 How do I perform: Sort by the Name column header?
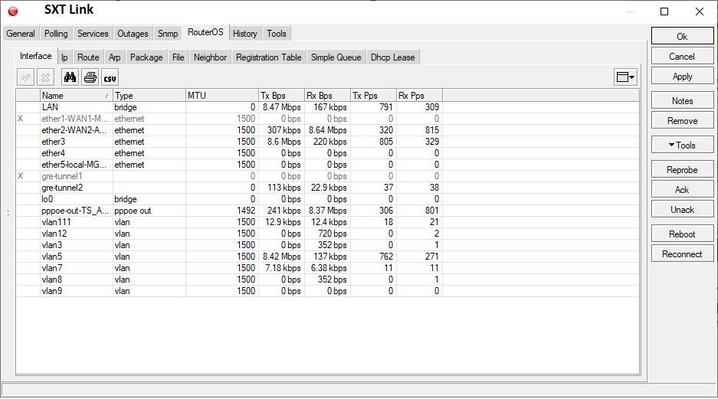point(76,96)
